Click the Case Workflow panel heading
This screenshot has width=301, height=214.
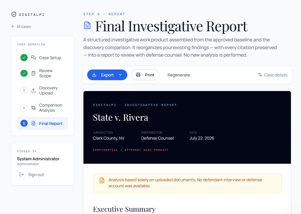[x=31, y=45]
